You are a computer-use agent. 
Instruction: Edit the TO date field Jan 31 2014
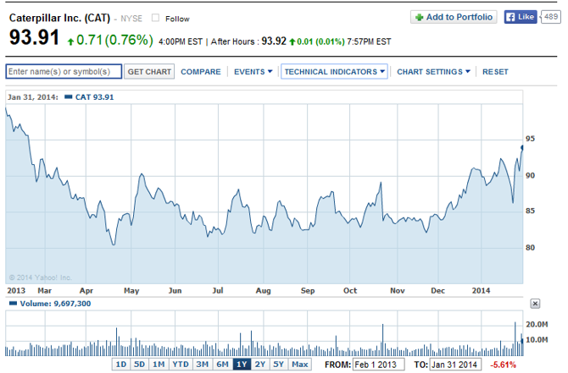pos(455,365)
